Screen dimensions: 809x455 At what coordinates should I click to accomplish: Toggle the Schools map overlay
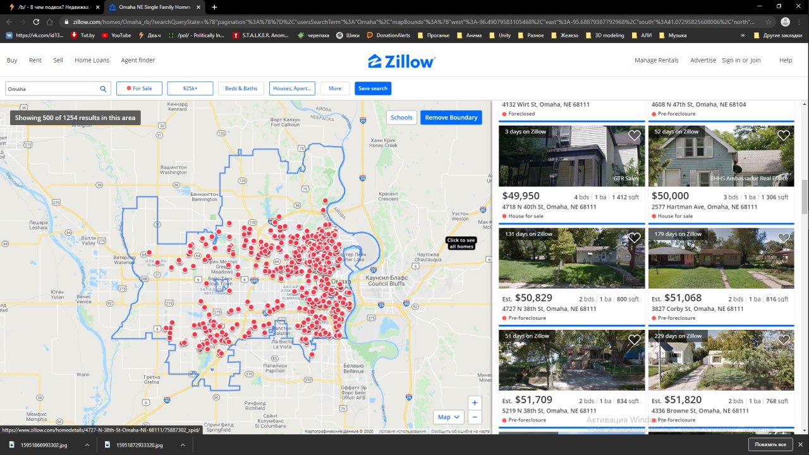[401, 118]
